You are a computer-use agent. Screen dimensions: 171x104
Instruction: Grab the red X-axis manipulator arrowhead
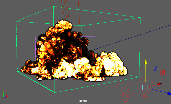click(x=159, y=84)
